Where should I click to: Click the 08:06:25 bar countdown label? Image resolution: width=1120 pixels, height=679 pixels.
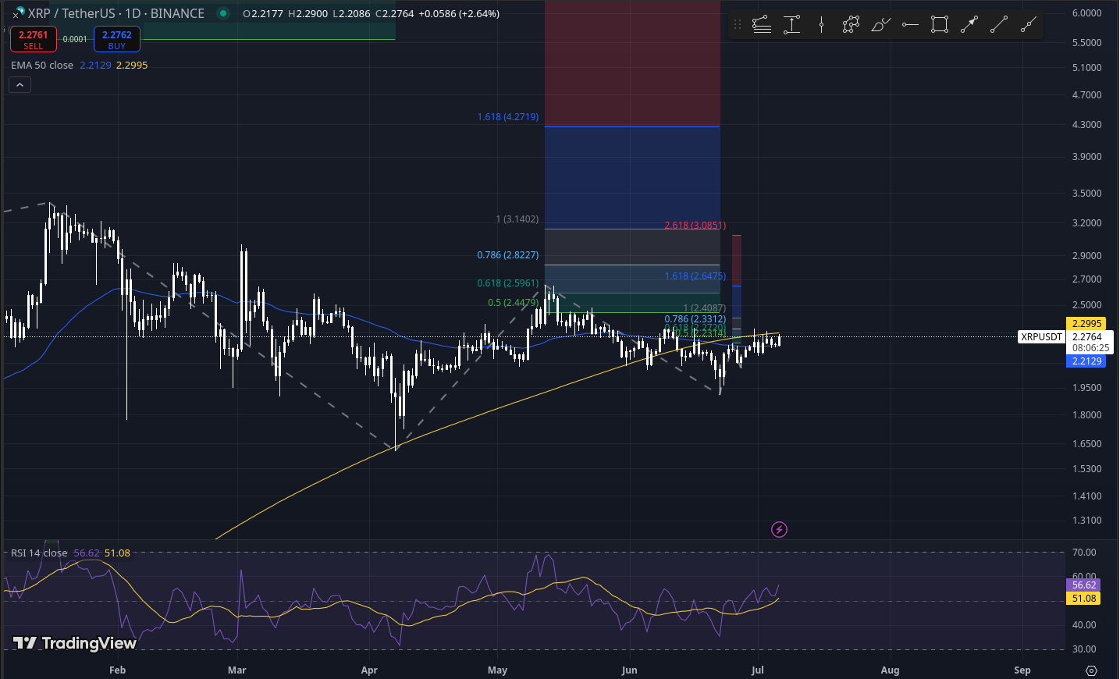1090,348
